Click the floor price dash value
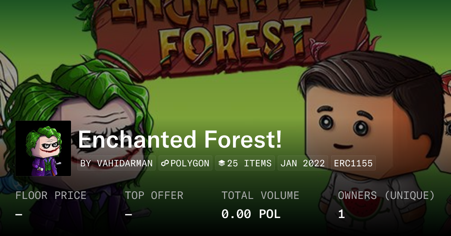Screen dimensions: 451x236 (x=19, y=215)
